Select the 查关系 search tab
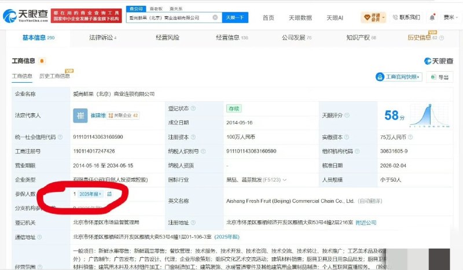 point(176,9)
